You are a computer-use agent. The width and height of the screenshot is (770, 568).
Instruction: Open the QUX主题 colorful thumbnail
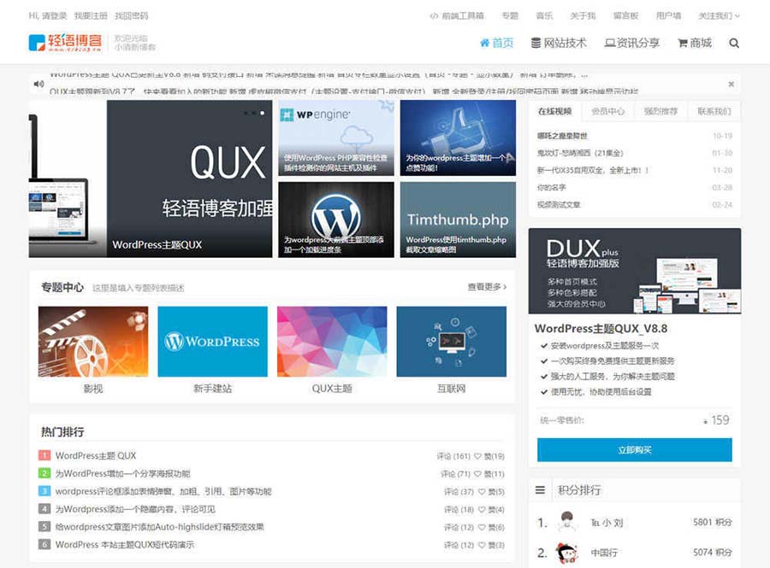[332, 342]
